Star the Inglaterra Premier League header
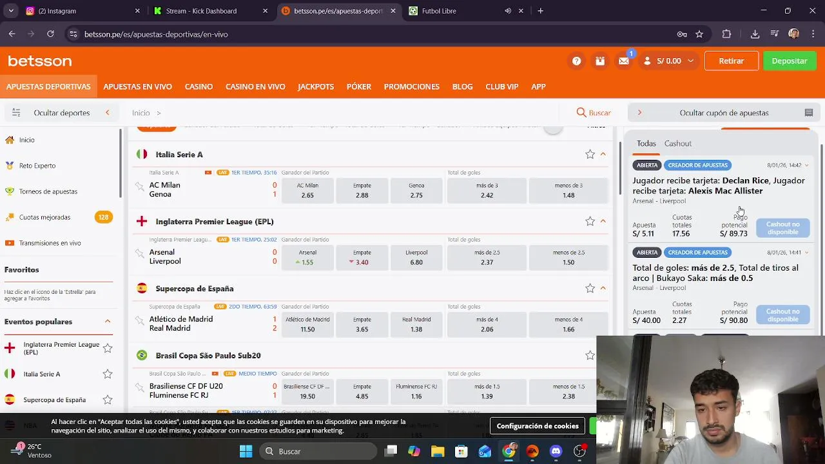825x464 pixels. click(x=590, y=222)
